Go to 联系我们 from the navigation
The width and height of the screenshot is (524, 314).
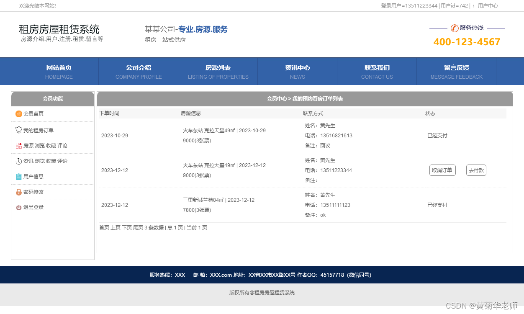pos(377,71)
